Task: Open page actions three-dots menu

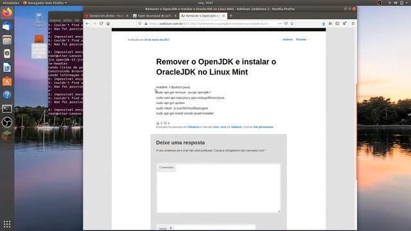Action: point(280,24)
